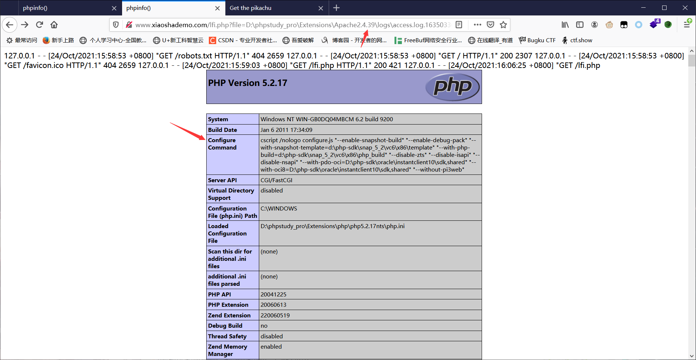The image size is (696, 360).
Task: Click the PHP logo image
Action: point(453,87)
